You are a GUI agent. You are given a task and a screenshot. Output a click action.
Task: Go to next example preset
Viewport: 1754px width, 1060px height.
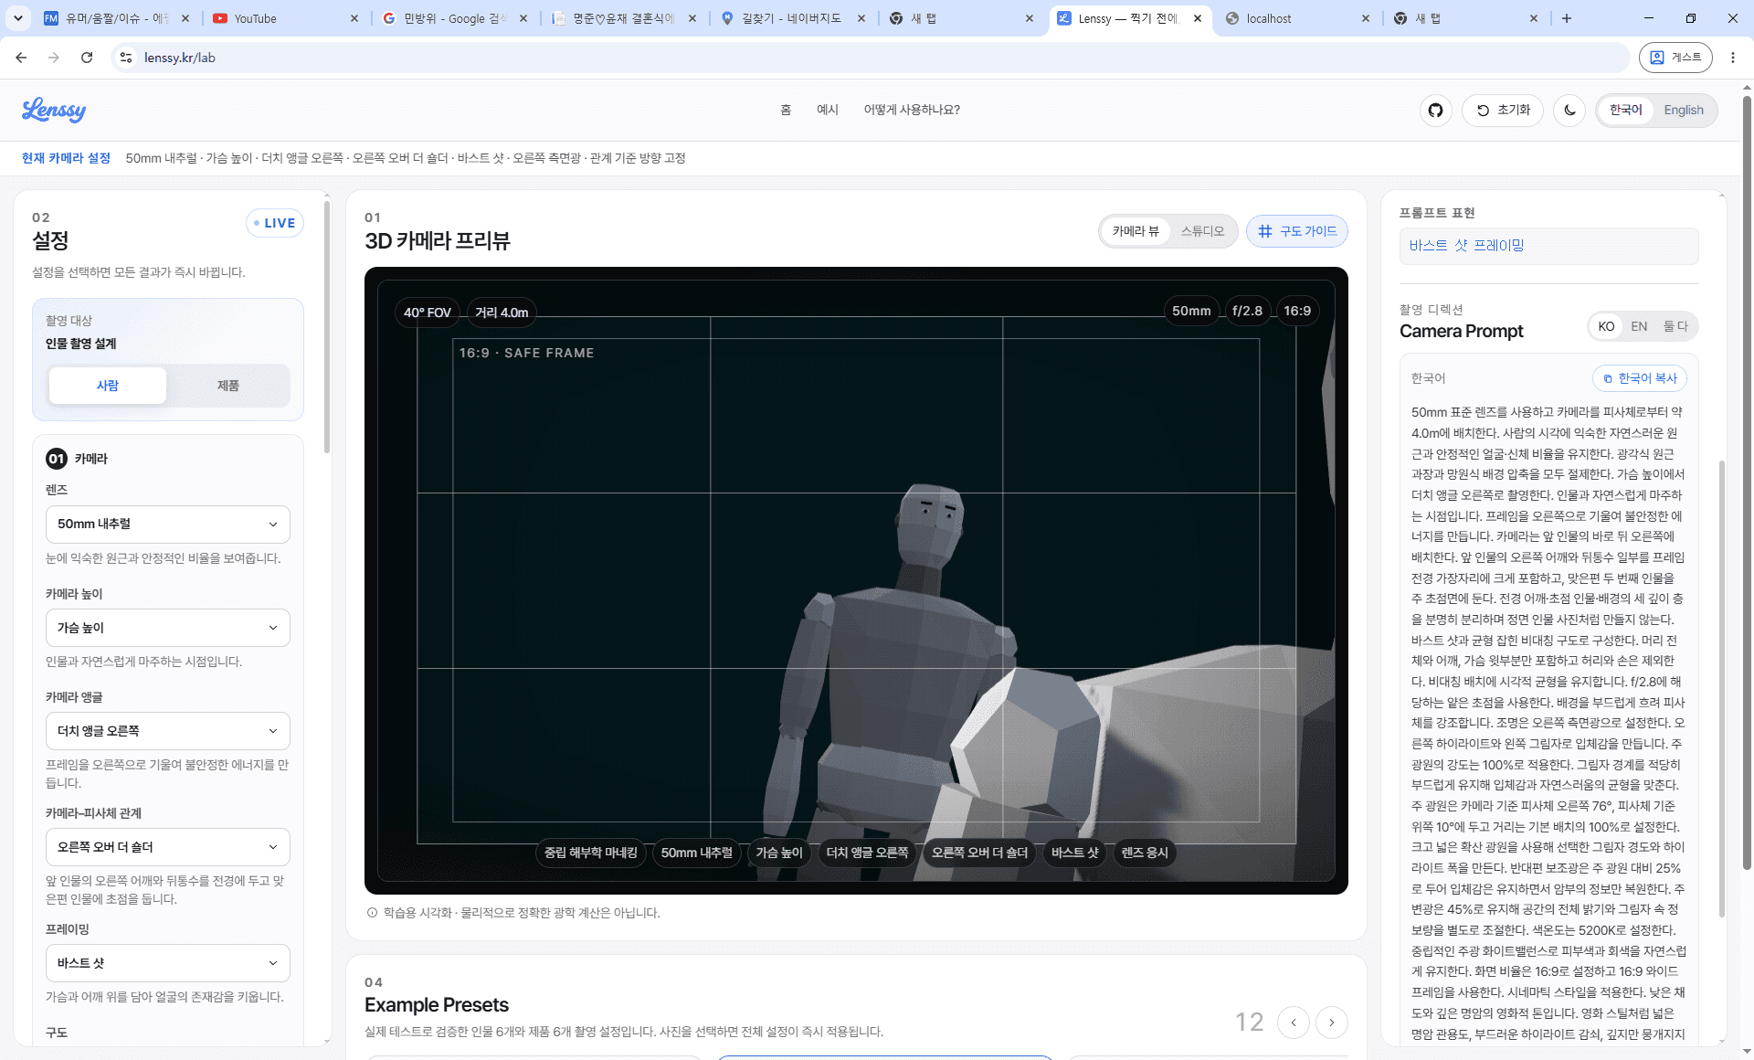click(x=1332, y=1022)
